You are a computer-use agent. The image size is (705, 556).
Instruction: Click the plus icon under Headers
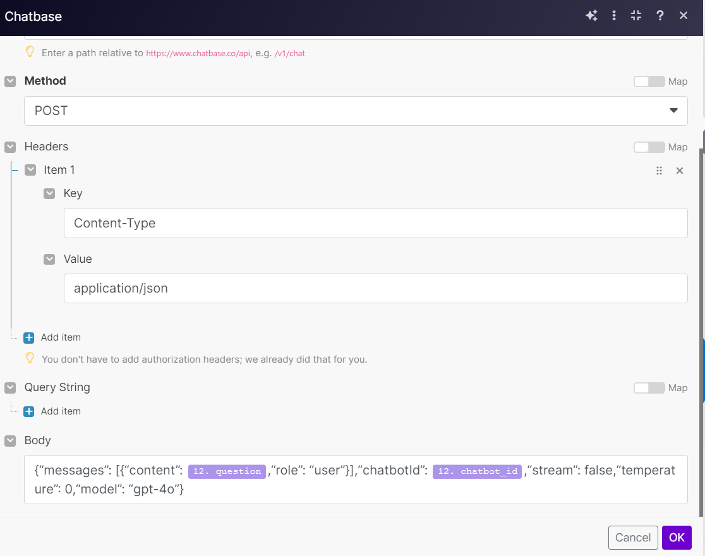(28, 337)
